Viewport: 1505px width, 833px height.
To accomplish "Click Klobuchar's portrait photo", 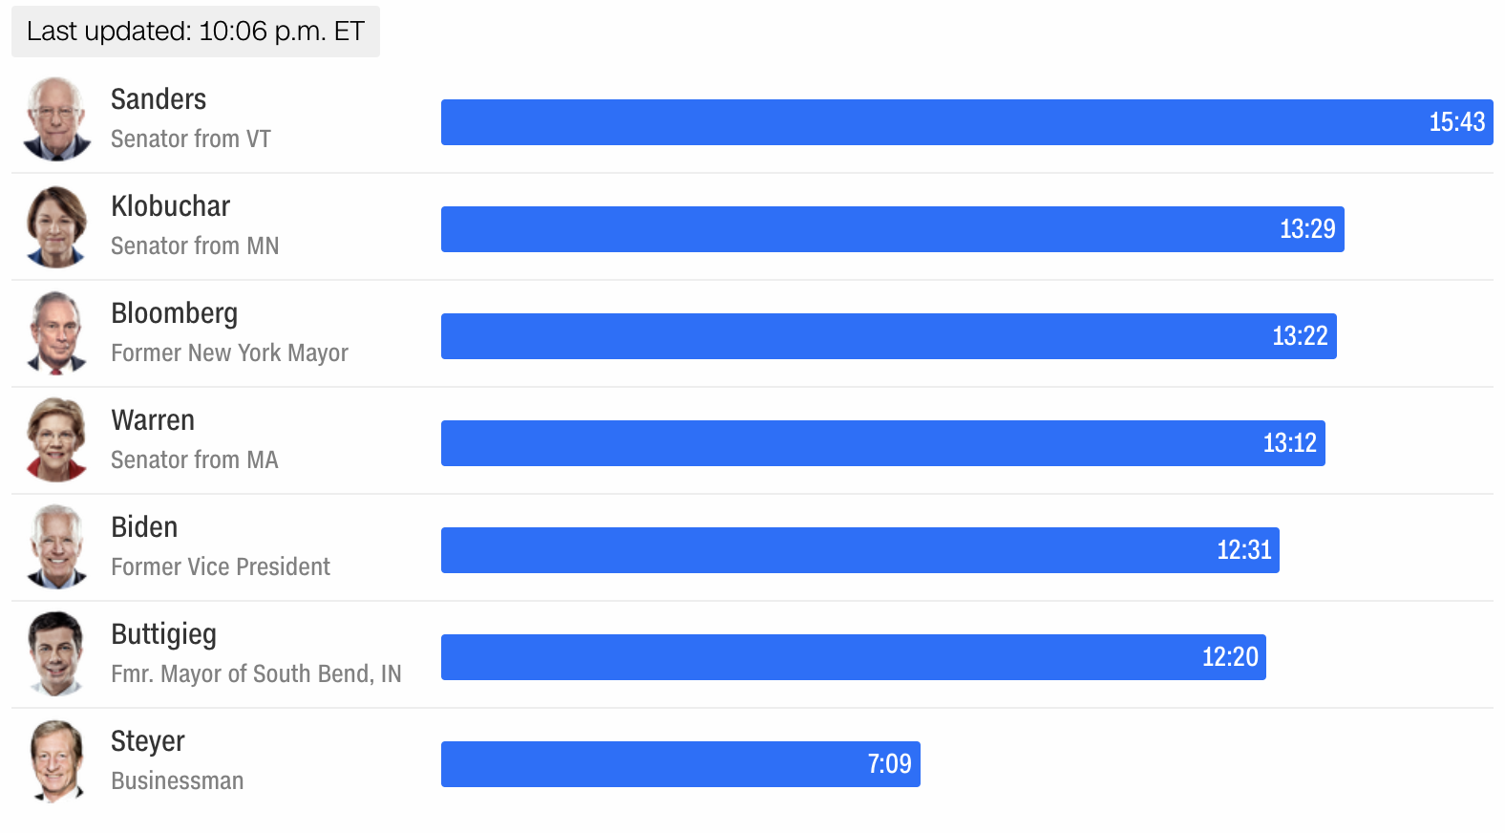I will click(57, 226).
